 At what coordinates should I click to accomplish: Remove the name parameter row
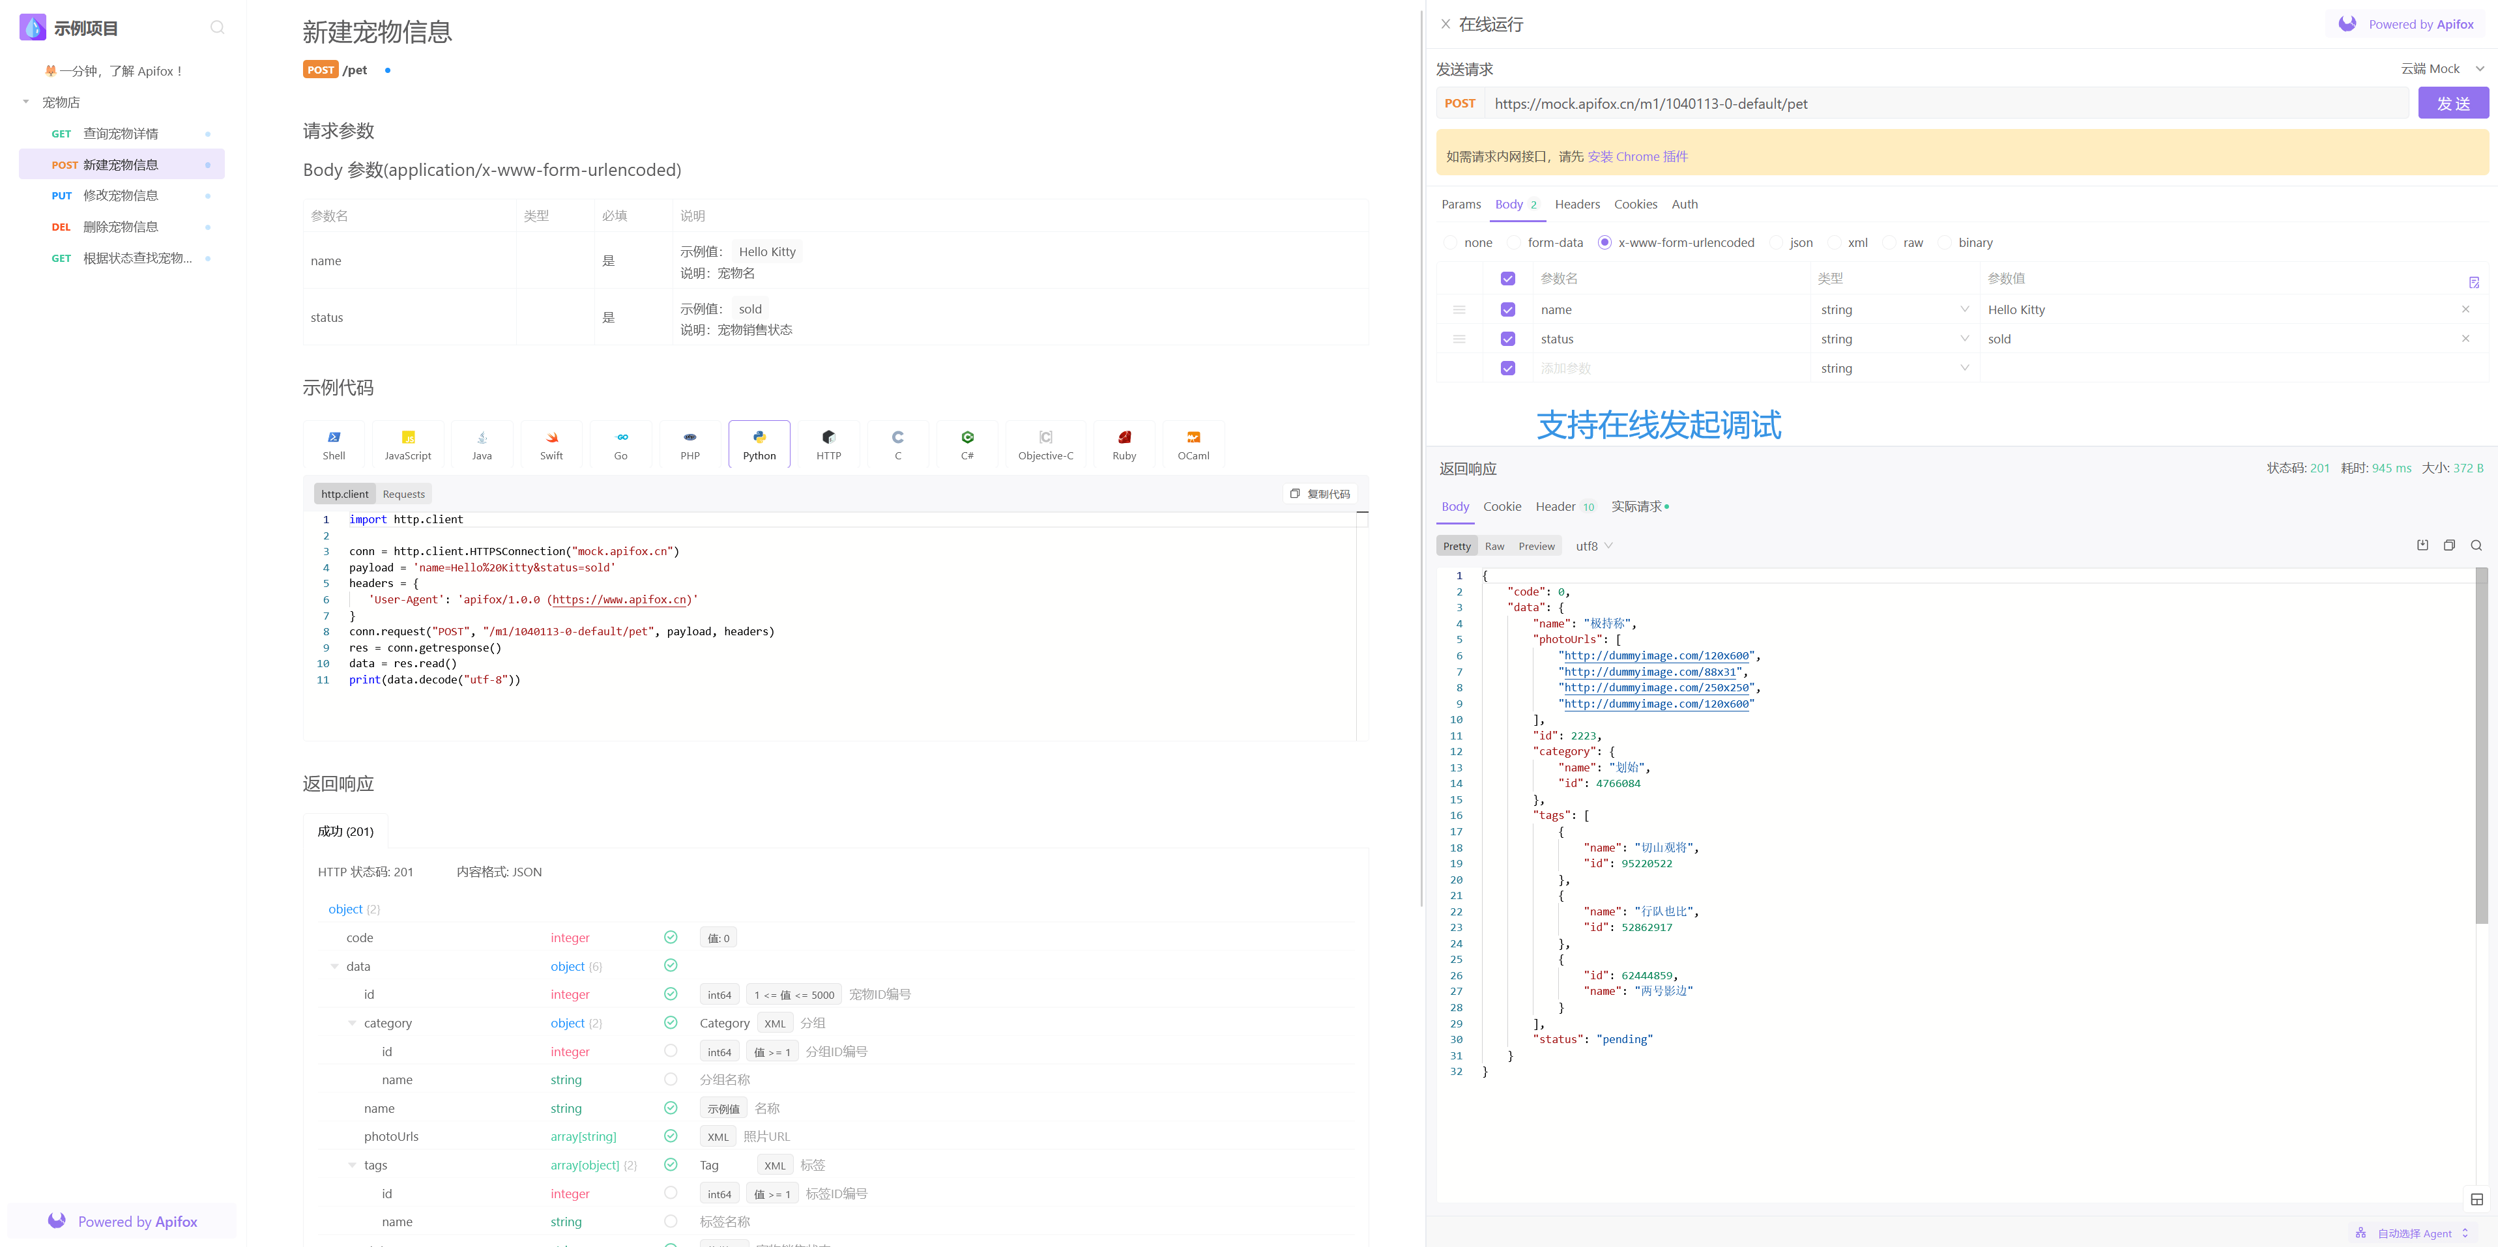[2465, 309]
